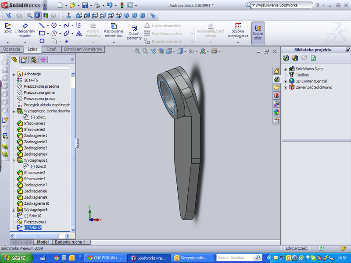351x263 pixels.
Task: Click the Section View viewport icon
Action: [161, 51]
